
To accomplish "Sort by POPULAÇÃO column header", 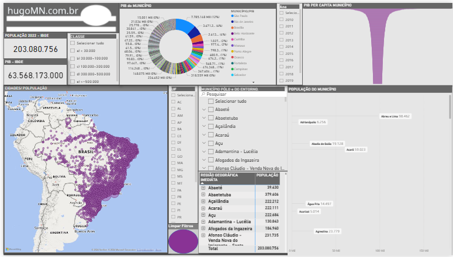I will [x=267, y=175].
